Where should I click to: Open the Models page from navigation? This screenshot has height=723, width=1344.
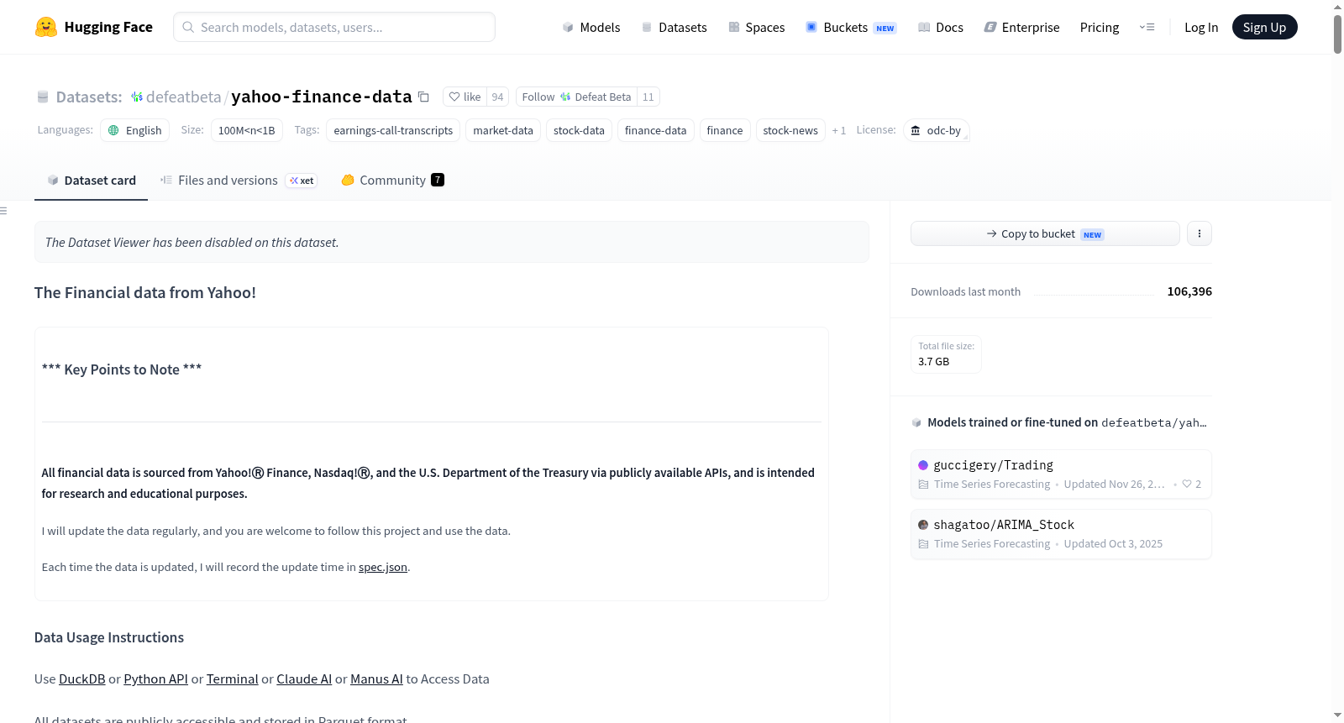(x=591, y=27)
